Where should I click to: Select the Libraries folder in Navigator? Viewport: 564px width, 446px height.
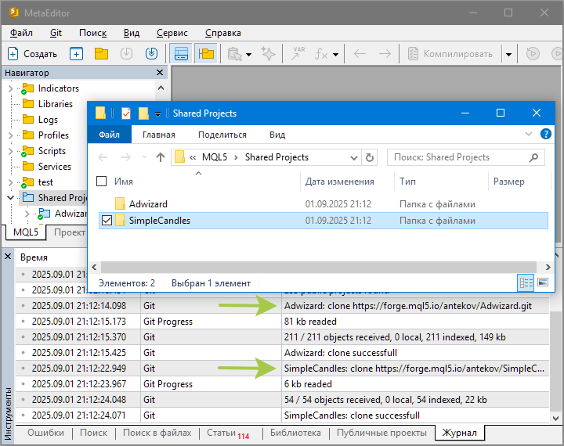coord(56,104)
